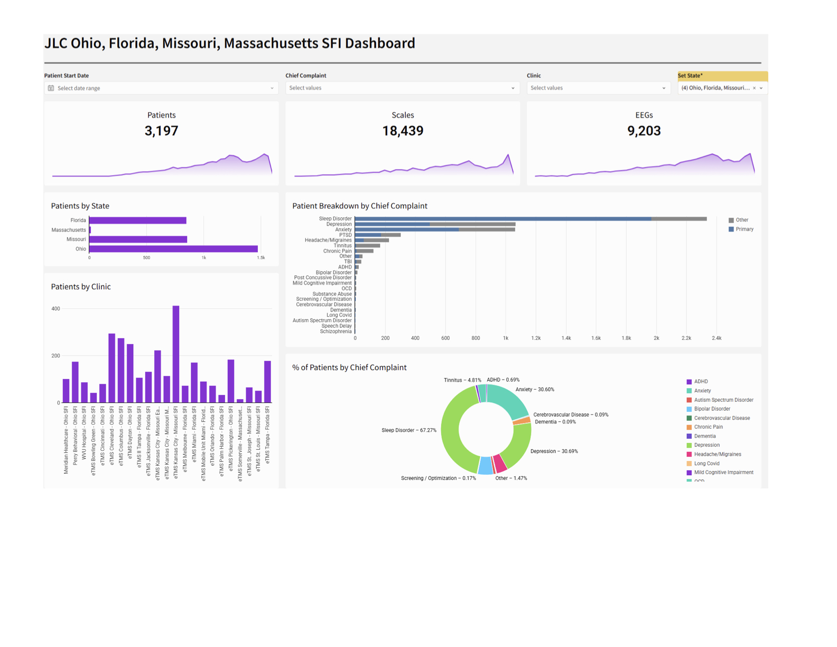Open the Patient Start Date range dropdown
This screenshot has height=647, width=837.
161,88
